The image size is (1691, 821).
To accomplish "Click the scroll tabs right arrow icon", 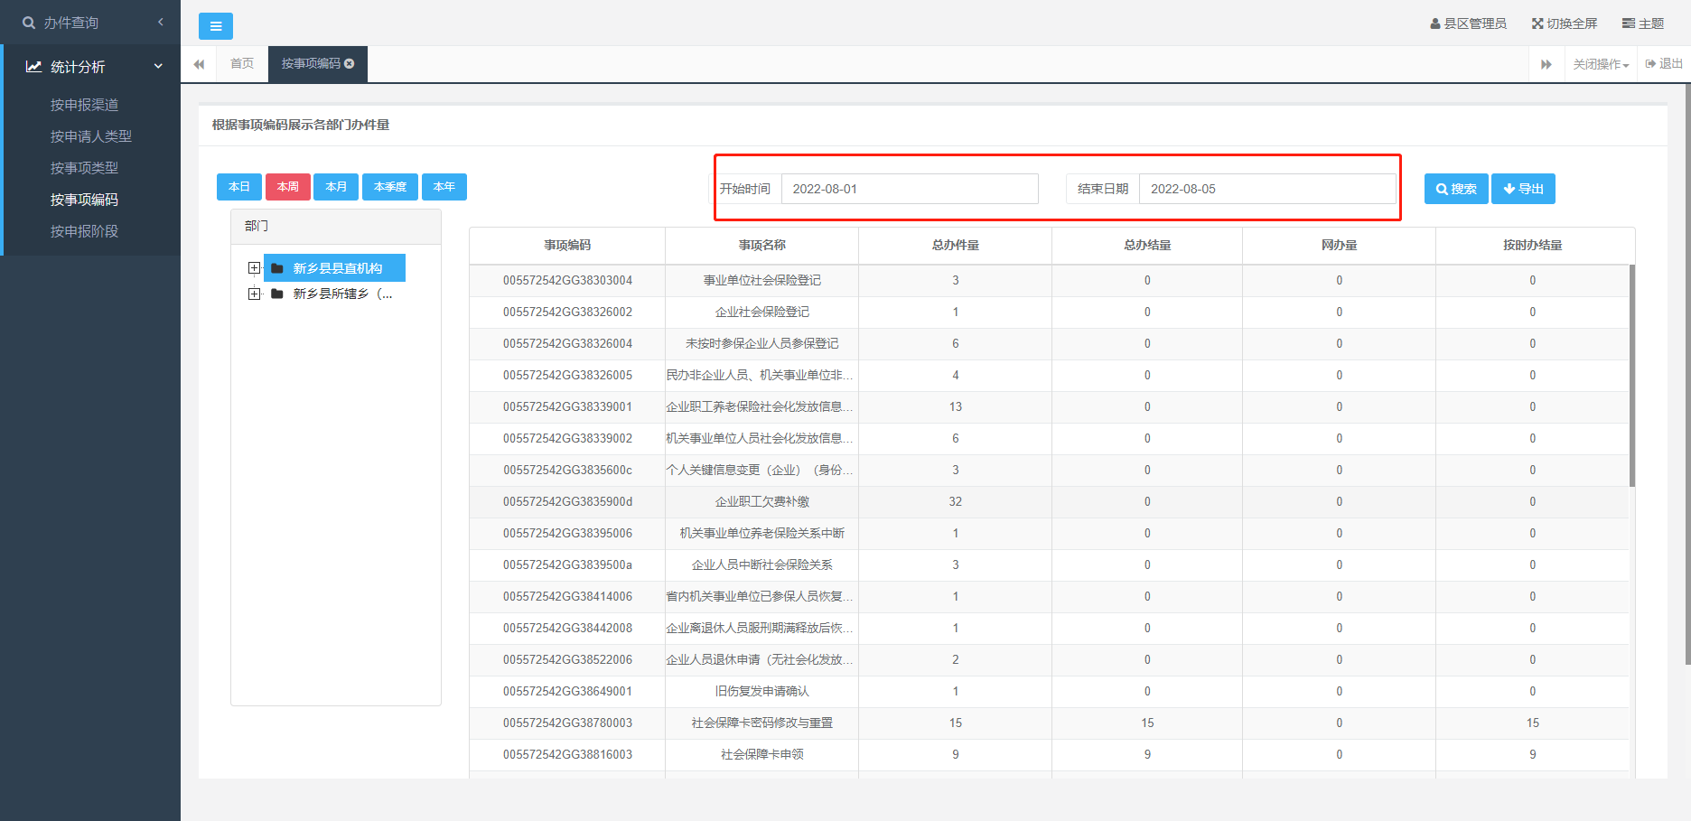I will tap(1546, 64).
